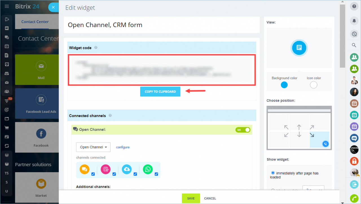361x204 pixels.
Task: Open the hamburger menu beside Bitrix 24
Action: [x=7, y=6]
